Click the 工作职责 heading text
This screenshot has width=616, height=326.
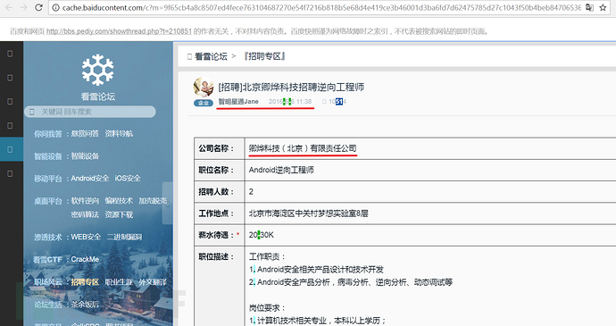267,257
